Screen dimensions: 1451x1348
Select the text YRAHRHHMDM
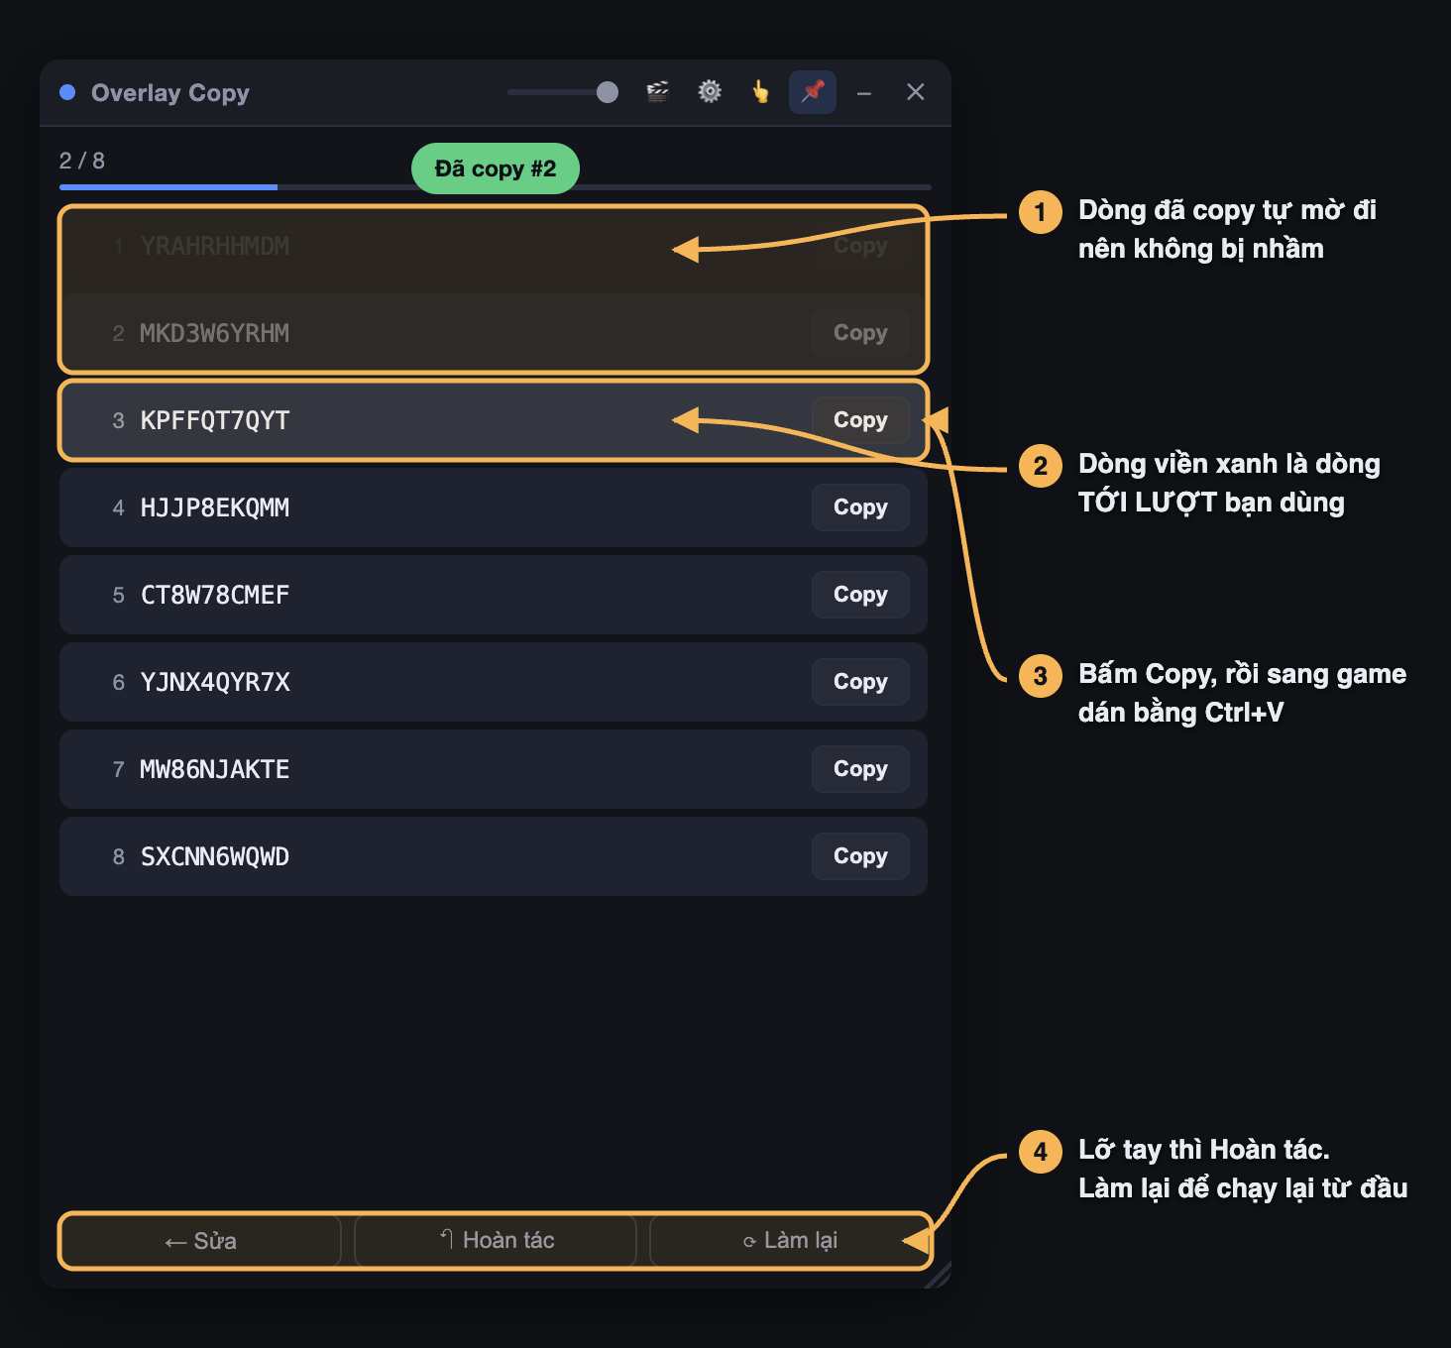[x=215, y=246]
